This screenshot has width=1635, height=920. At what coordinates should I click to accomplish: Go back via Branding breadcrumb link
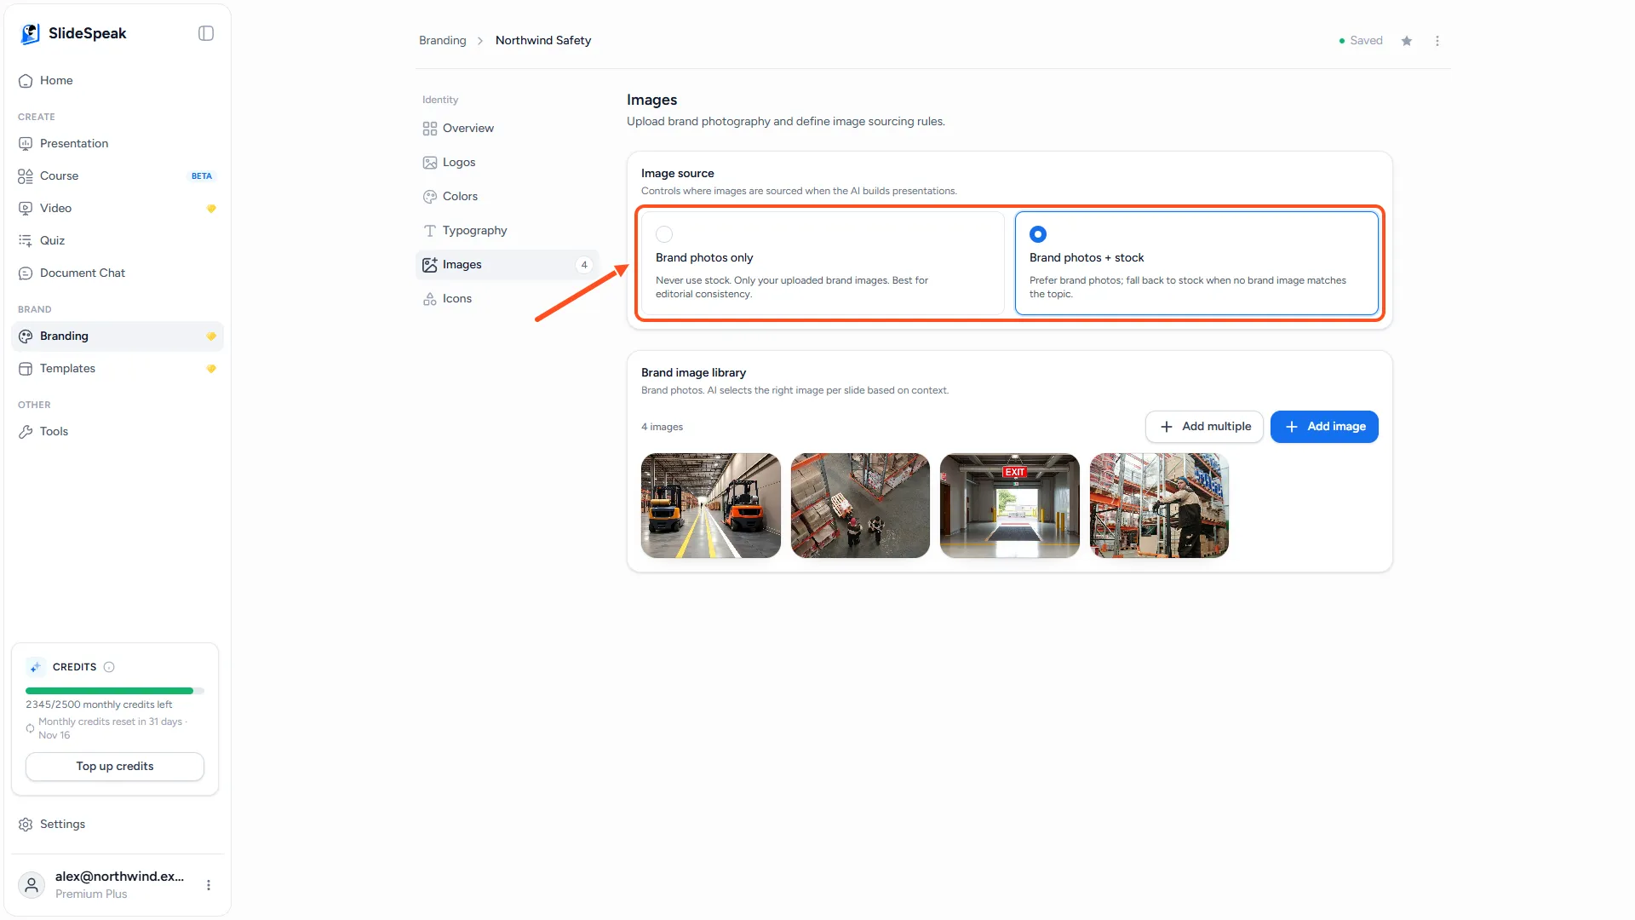coord(443,41)
